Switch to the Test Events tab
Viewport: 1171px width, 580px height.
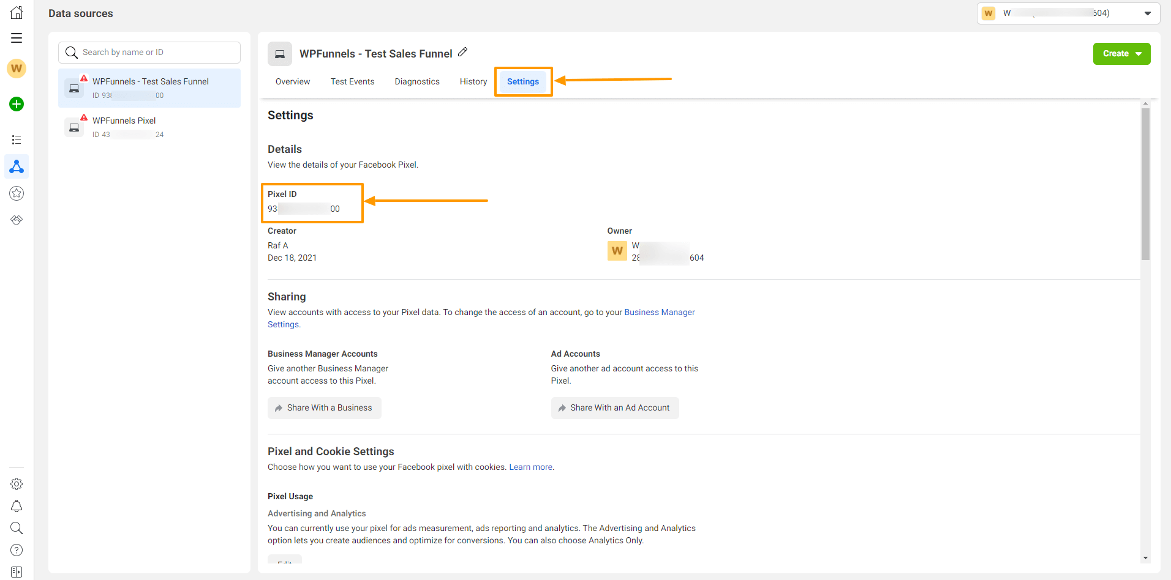coord(353,81)
